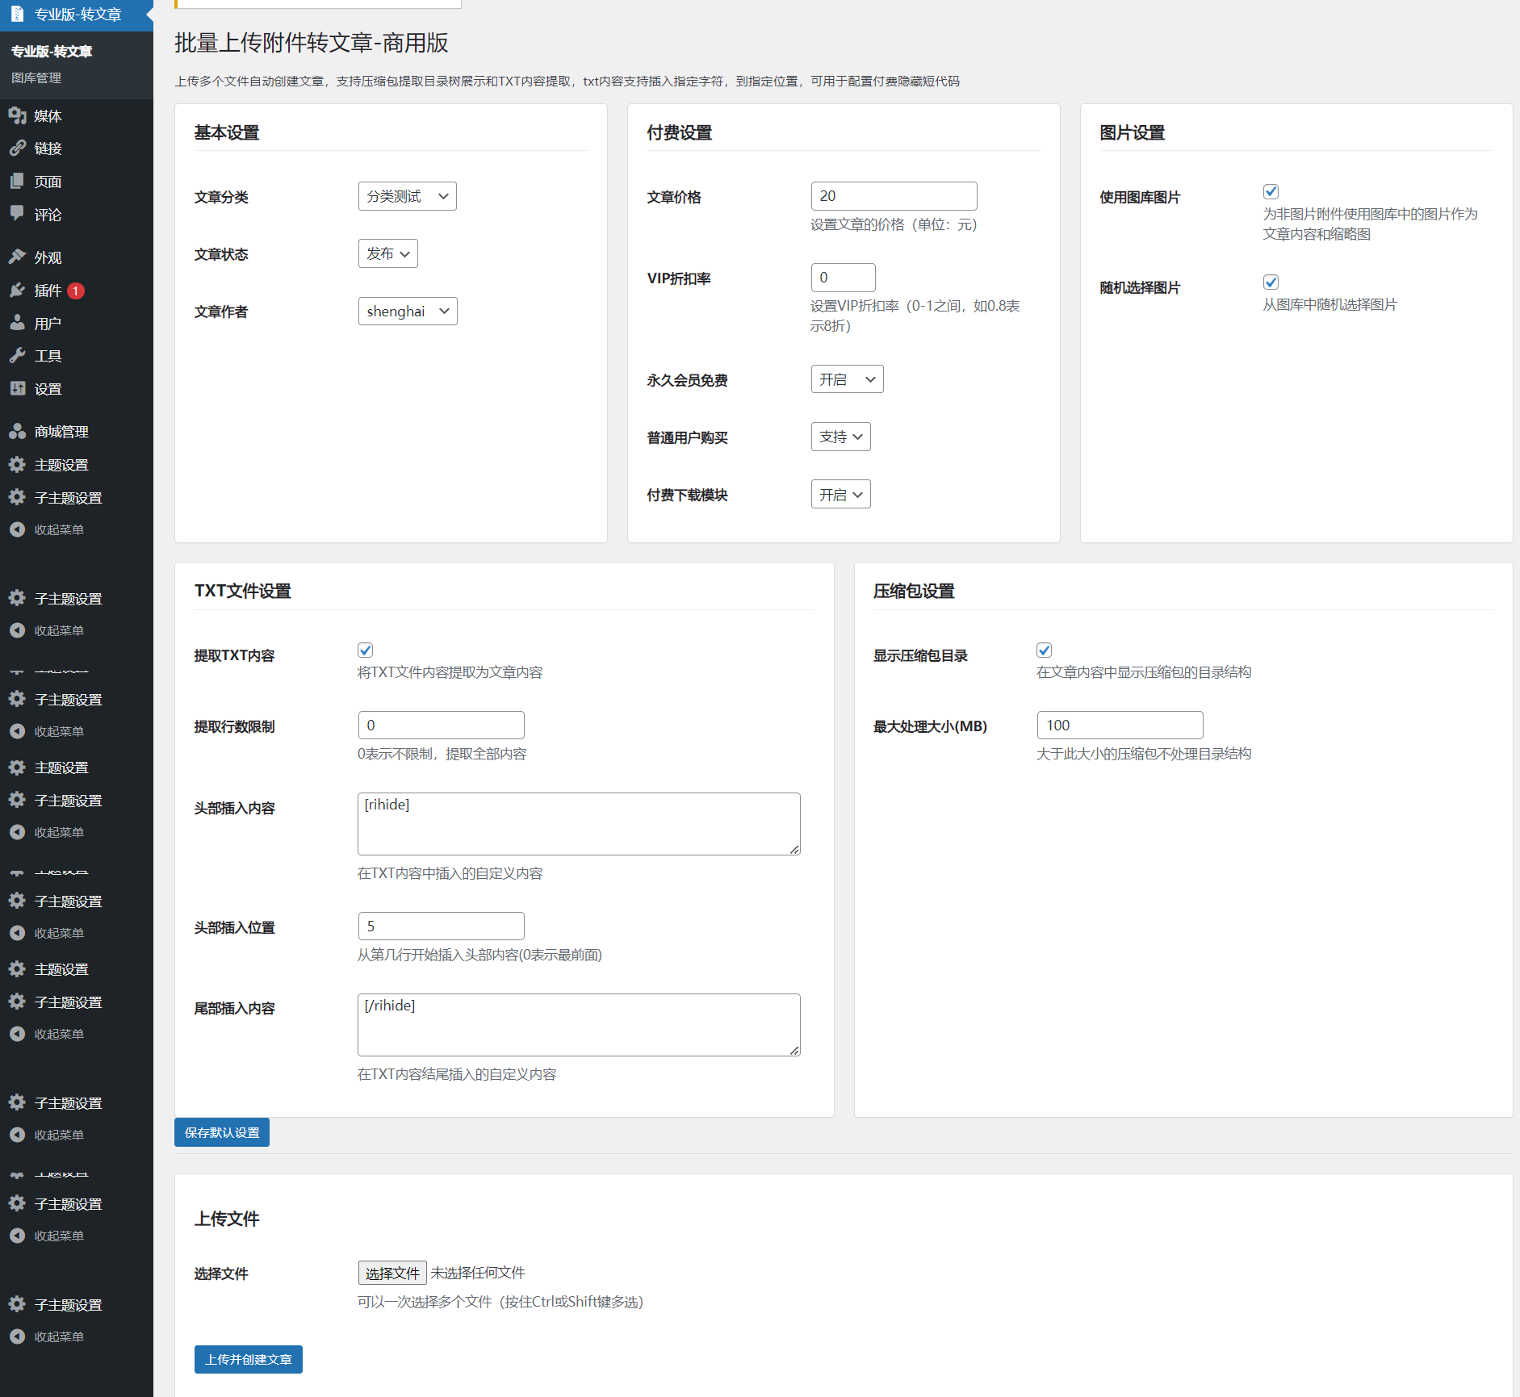The image size is (1520, 1397).
Task: Click the Appearance (外观) brush icon
Action: (x=17, y=257)
